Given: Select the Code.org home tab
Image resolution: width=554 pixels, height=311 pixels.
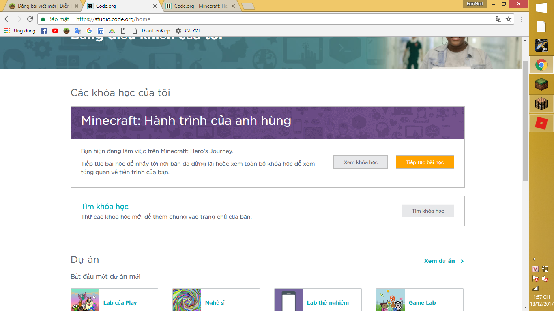Looking at the screenshot, I should pyautogui.click(x=122, y=6).
